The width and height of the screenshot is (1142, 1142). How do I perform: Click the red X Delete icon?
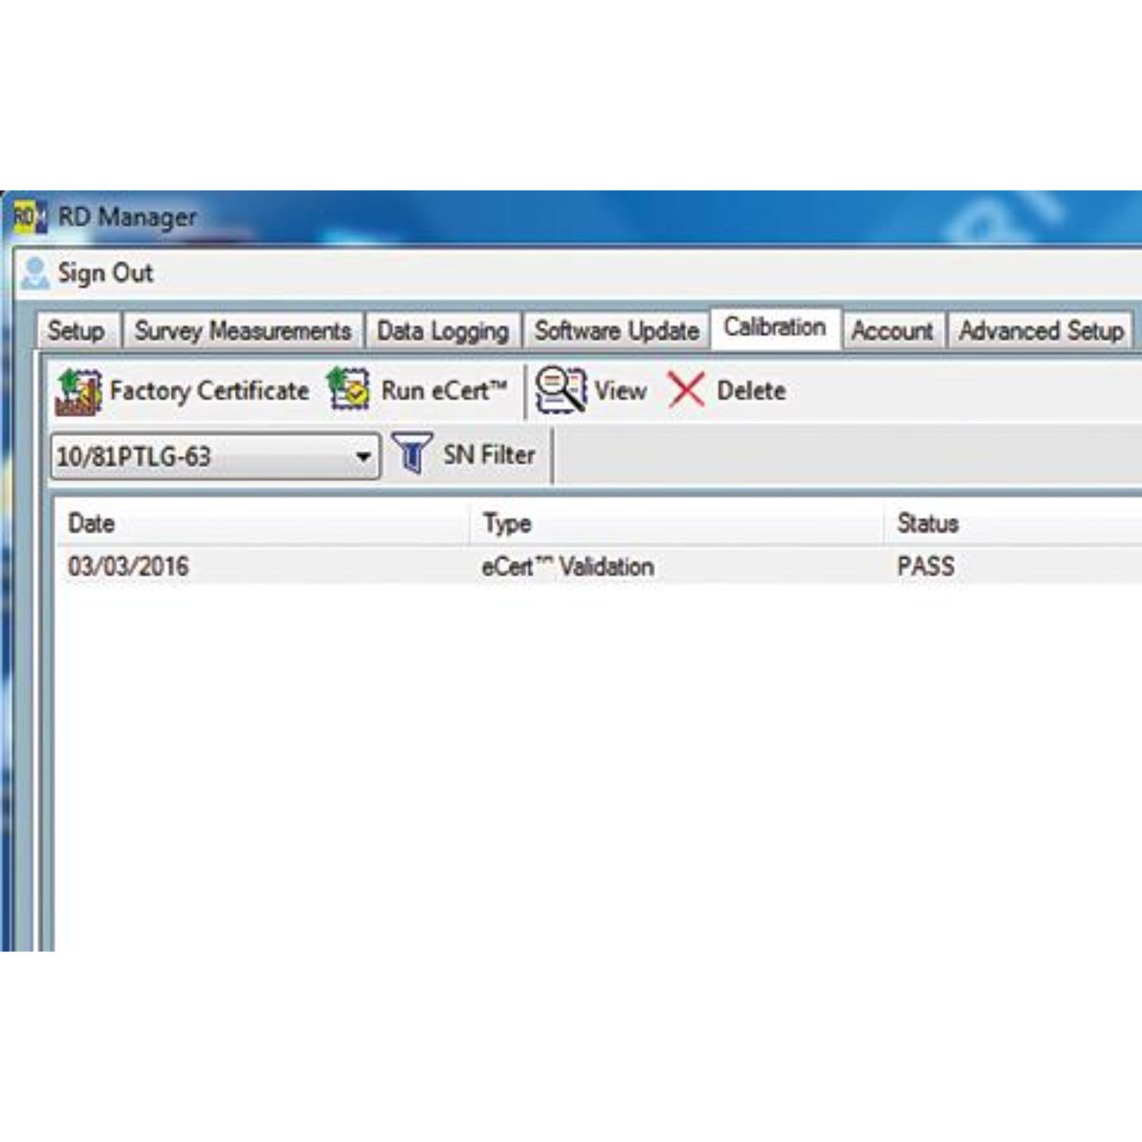687,390
